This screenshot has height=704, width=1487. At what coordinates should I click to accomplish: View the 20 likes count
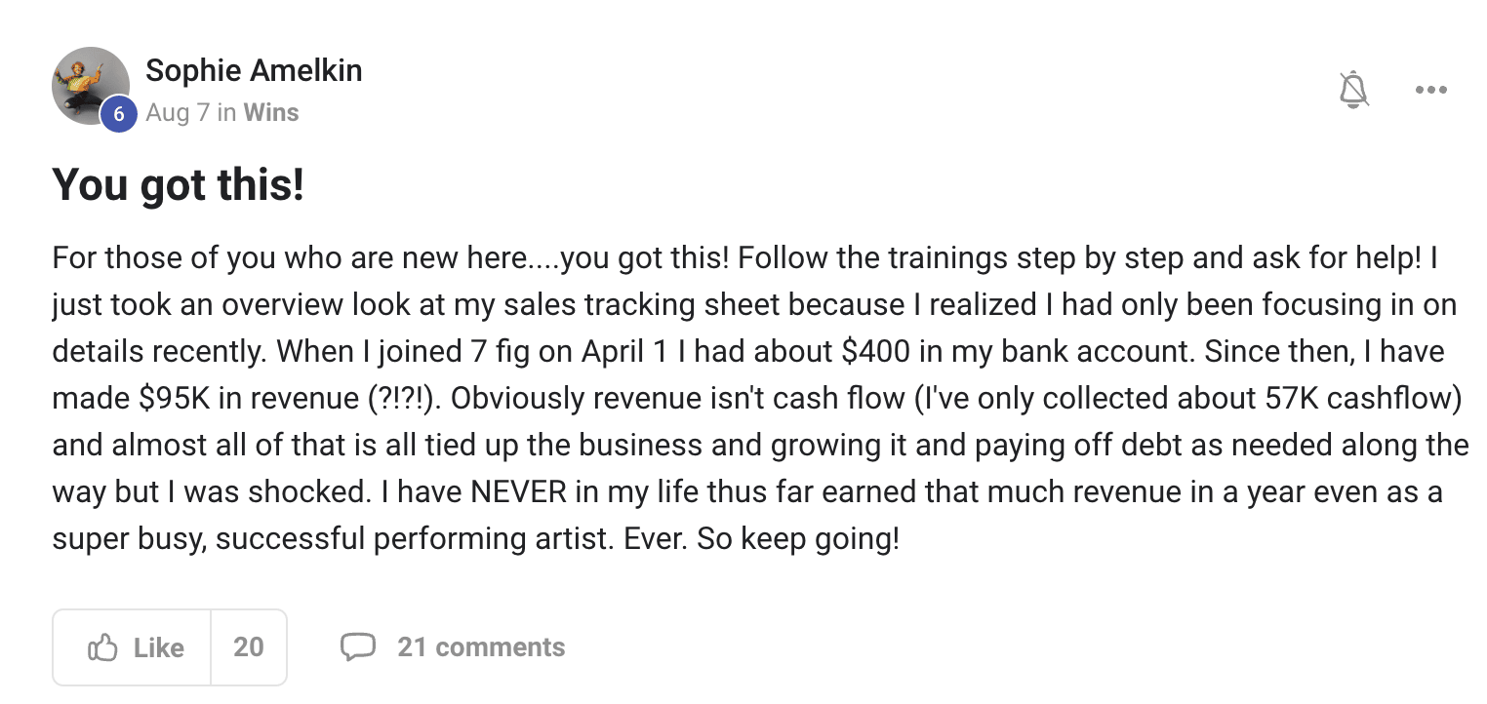click(x=249, y=647)
